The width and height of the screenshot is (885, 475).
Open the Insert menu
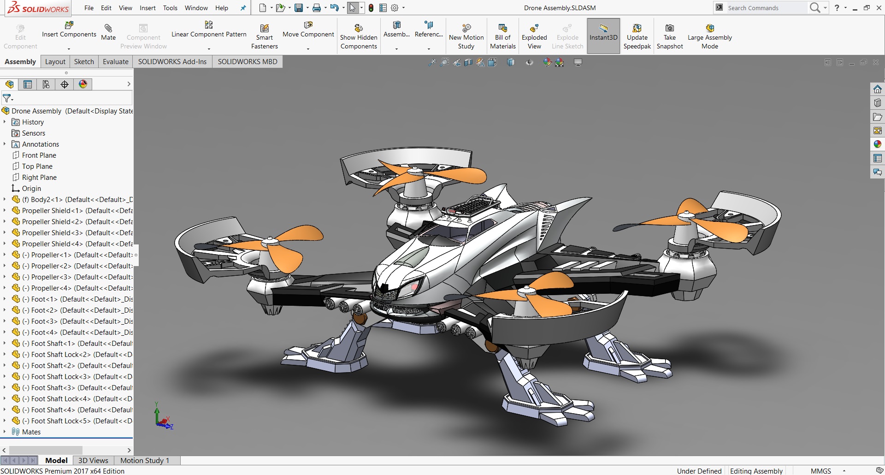pyautogui.click(x=147, y=8)
